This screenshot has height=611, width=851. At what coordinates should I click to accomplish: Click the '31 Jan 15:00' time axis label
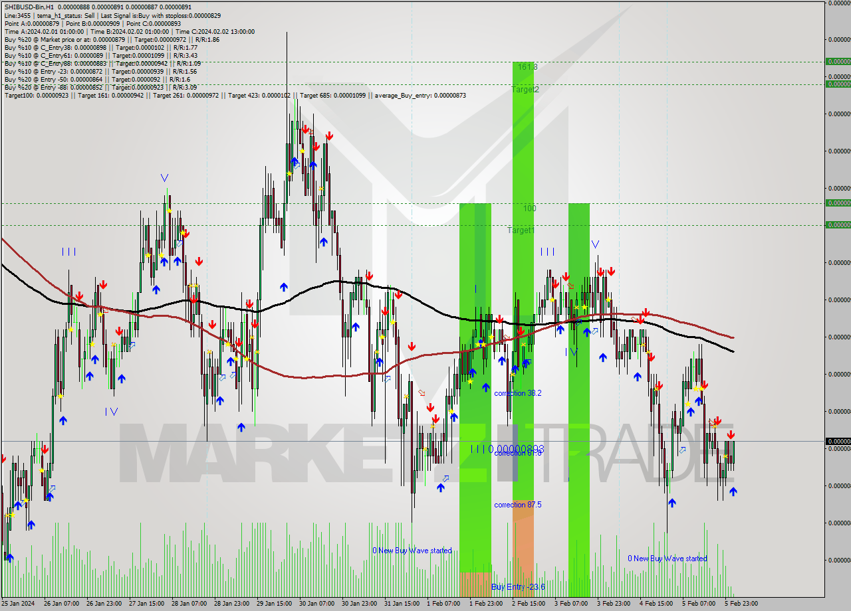(402, 604)
